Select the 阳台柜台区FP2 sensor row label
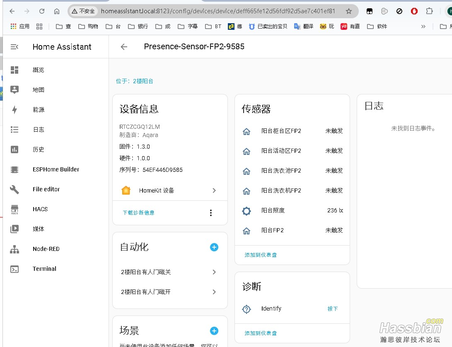This screenshot has width=452, height=347. coord(281,131)
